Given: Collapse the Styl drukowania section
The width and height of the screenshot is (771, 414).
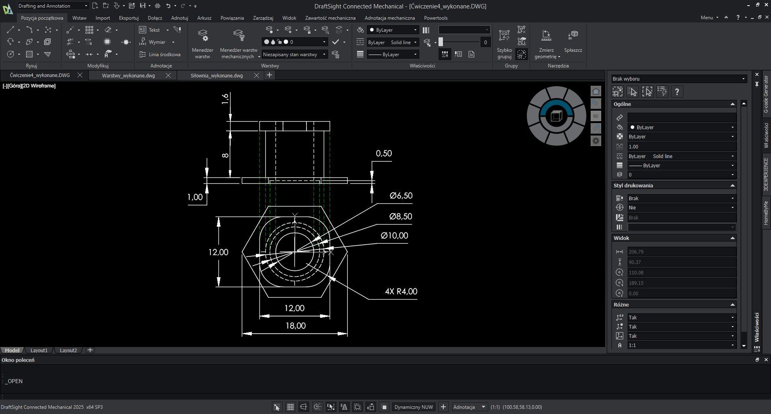Looking at the screenshot, I should (x=732, y=186).
